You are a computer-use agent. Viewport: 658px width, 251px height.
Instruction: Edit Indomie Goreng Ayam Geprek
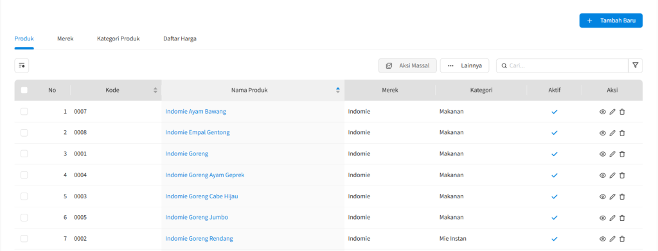612,175
